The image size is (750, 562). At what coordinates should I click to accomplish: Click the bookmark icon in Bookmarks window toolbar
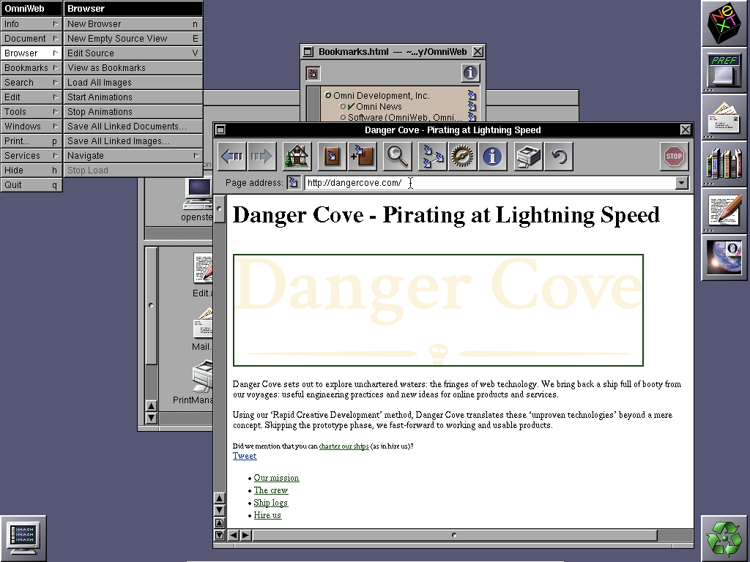click(313, 73)
